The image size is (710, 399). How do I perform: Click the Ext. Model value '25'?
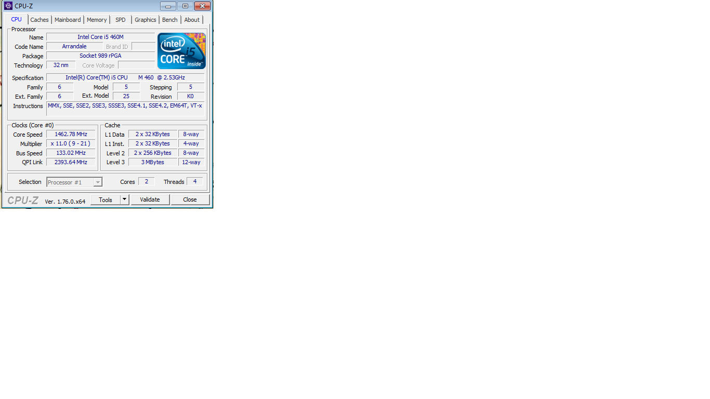click(x=126, y=96)
